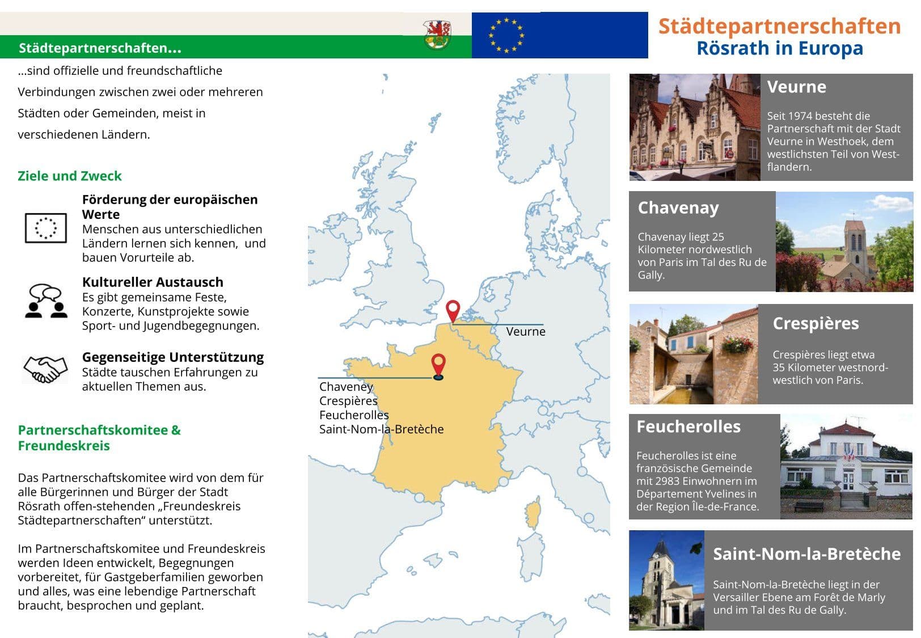Click the Veurne label on the map
The width and height of the screenshot is (921, 638).
point(526,332)
